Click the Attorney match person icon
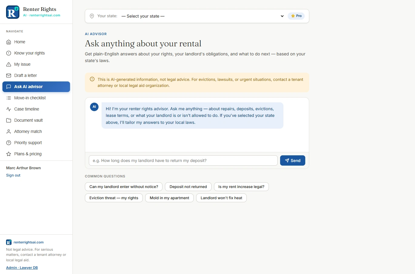Screen dimensions: 415x274 coord(9,132)
